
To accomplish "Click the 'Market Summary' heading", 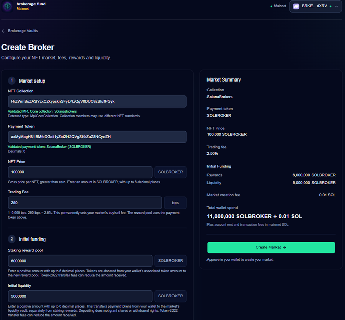I will (x=224, y=79).
